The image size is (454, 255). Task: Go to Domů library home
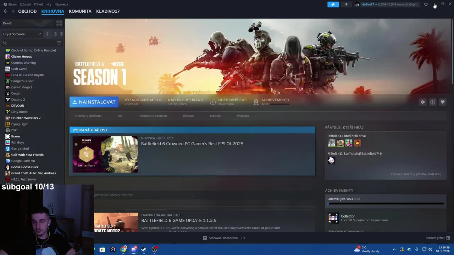click(x=27, y=23)
